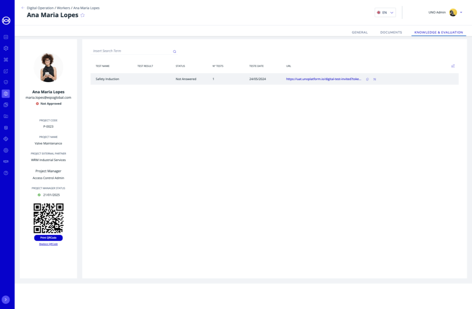Click the handshake icon in the sidebar
Viewport: 472px width, 309px height.
point(6,161)
